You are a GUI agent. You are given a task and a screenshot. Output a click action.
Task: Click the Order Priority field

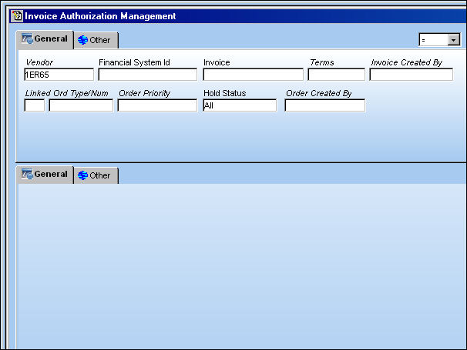pos(157,105)
